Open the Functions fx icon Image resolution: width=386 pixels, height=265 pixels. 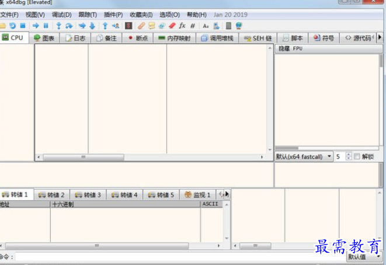[182, 26]
